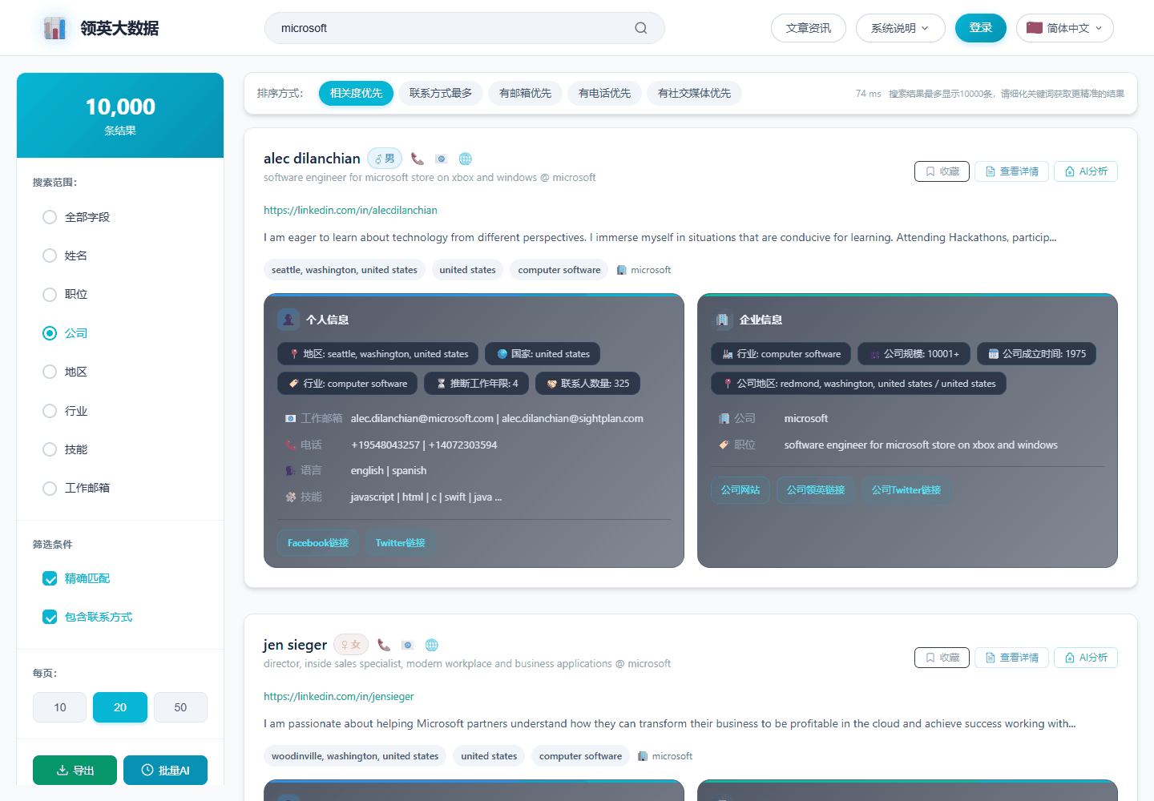Sort by 联系方式最多

click(x=441, y=93)
